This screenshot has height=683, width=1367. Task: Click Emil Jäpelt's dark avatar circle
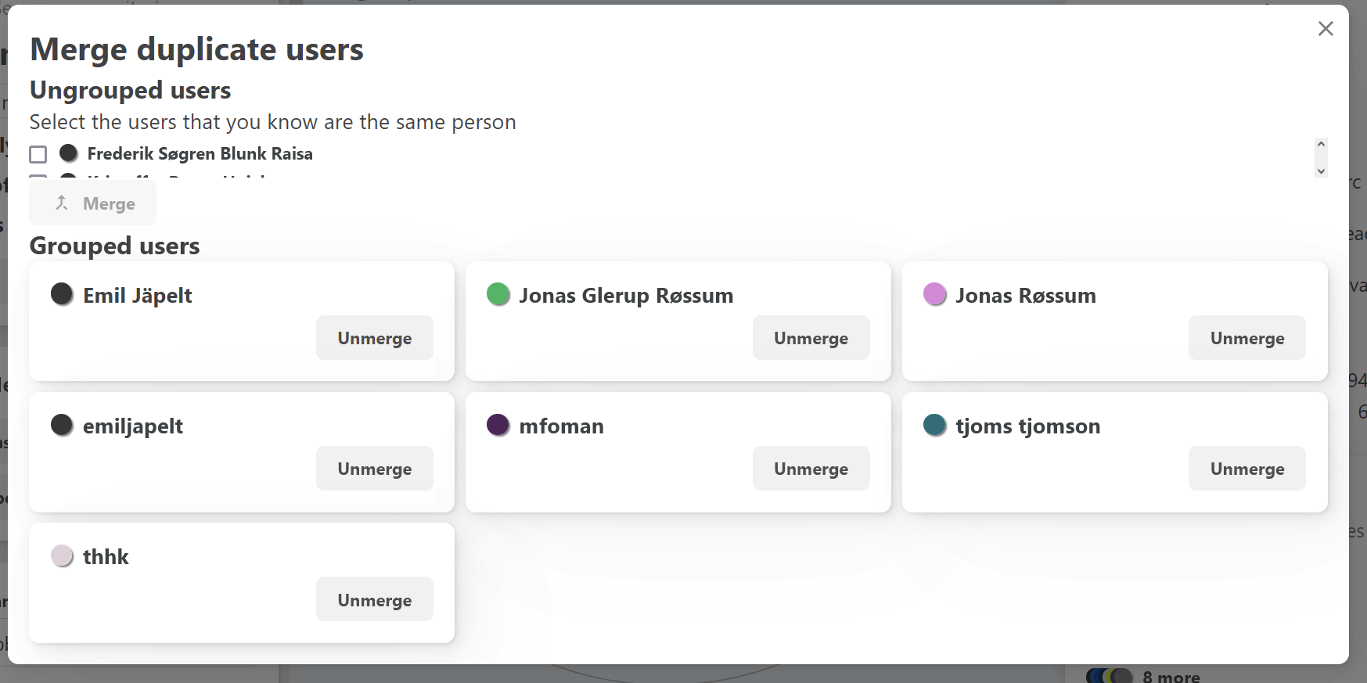(62, 295)
